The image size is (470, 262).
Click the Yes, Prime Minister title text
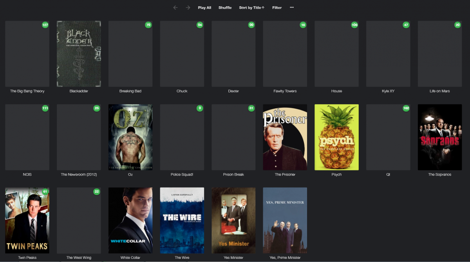point(285,258)
